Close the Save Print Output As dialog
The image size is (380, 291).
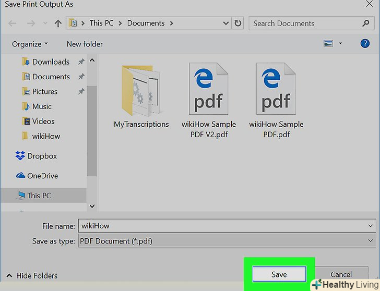pos(370,4)
